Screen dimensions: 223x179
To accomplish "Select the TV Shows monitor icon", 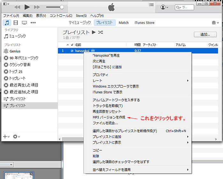I will [x=24, y=23].
